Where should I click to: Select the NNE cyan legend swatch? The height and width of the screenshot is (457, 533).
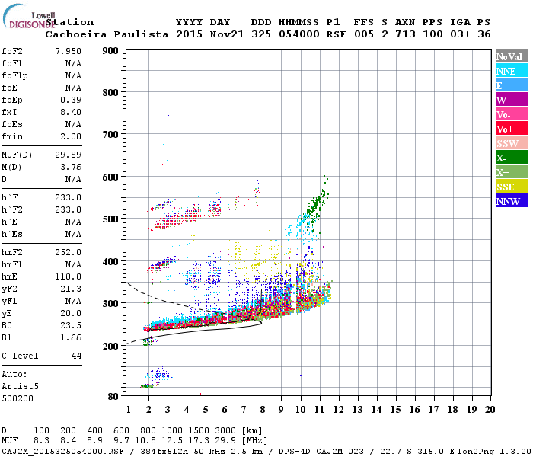tap(512, 71)
